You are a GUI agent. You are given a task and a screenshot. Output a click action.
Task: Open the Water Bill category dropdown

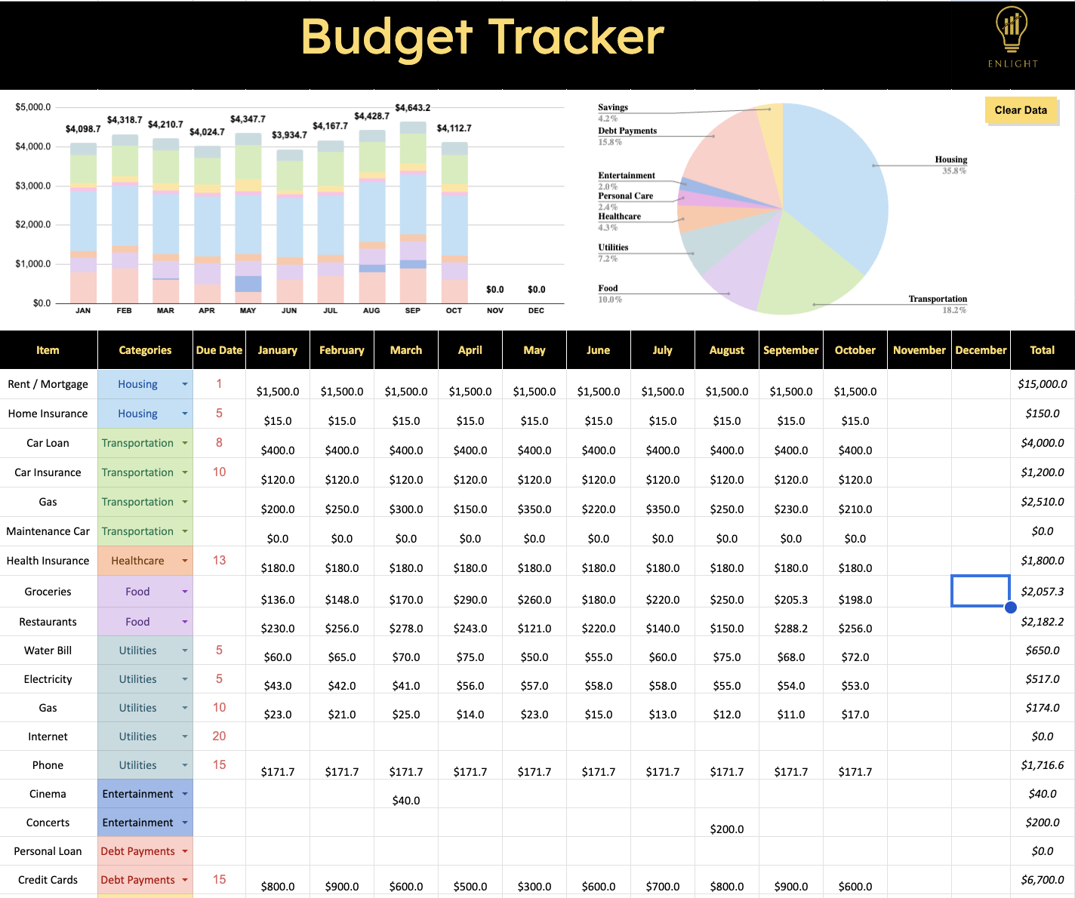(x=185, y=650)
